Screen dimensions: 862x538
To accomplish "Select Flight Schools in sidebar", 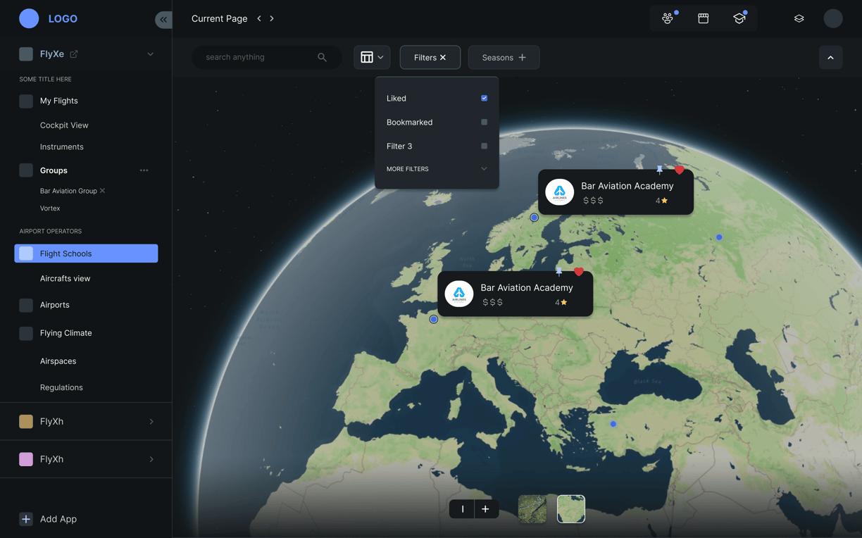I will 86,254.
